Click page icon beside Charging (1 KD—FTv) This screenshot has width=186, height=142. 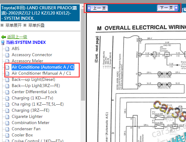(7, 98)
